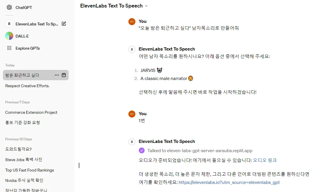Click the archive icon on the selected chat

point(64,75)
